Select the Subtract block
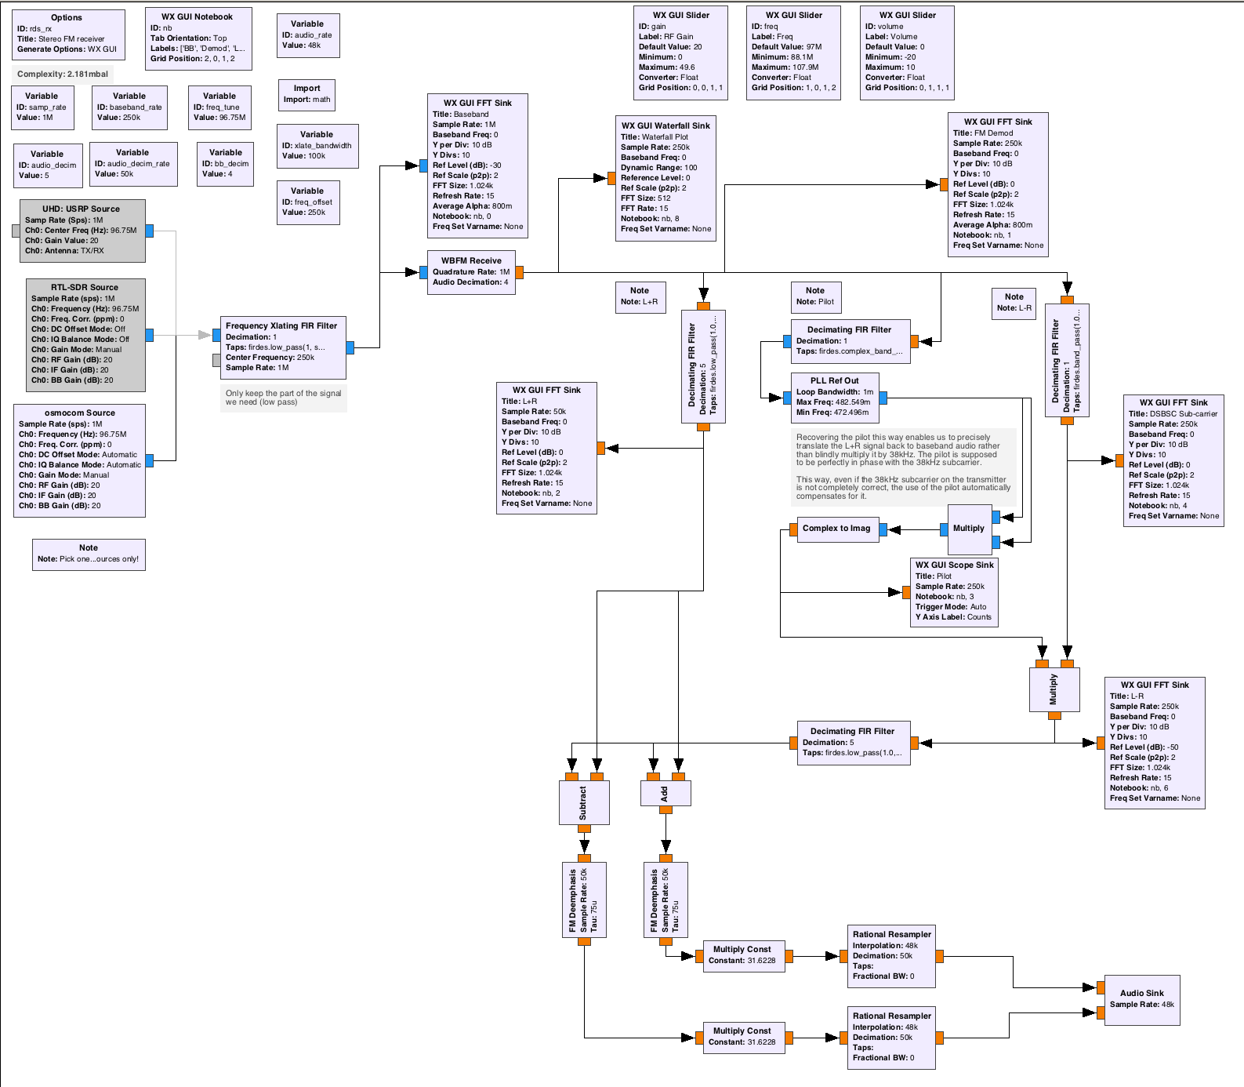This screenshot has height=1087, width=1244. 584,802
